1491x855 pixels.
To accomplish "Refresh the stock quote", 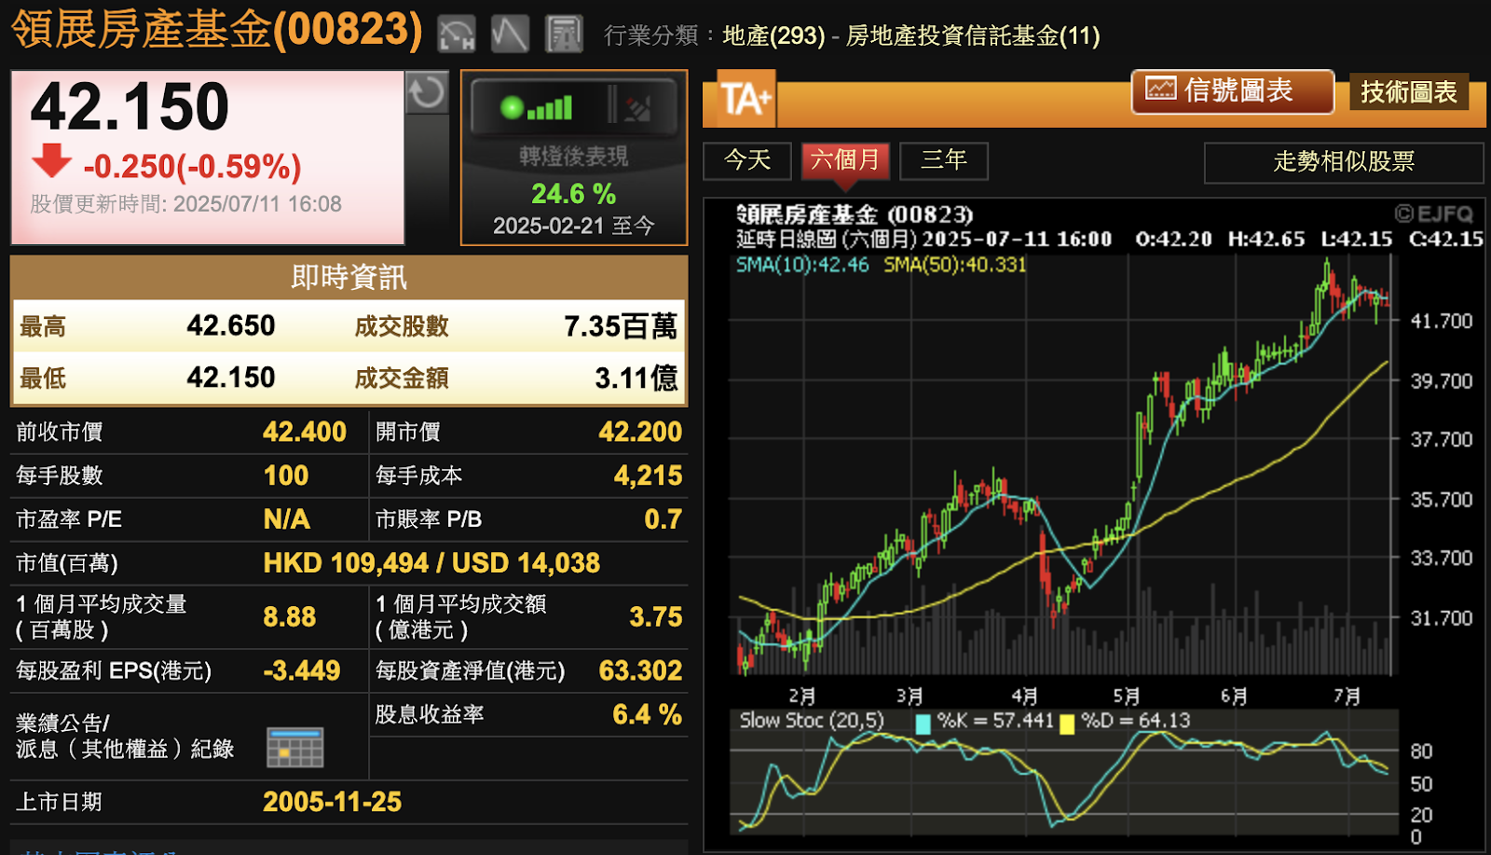I will point(427,92).
